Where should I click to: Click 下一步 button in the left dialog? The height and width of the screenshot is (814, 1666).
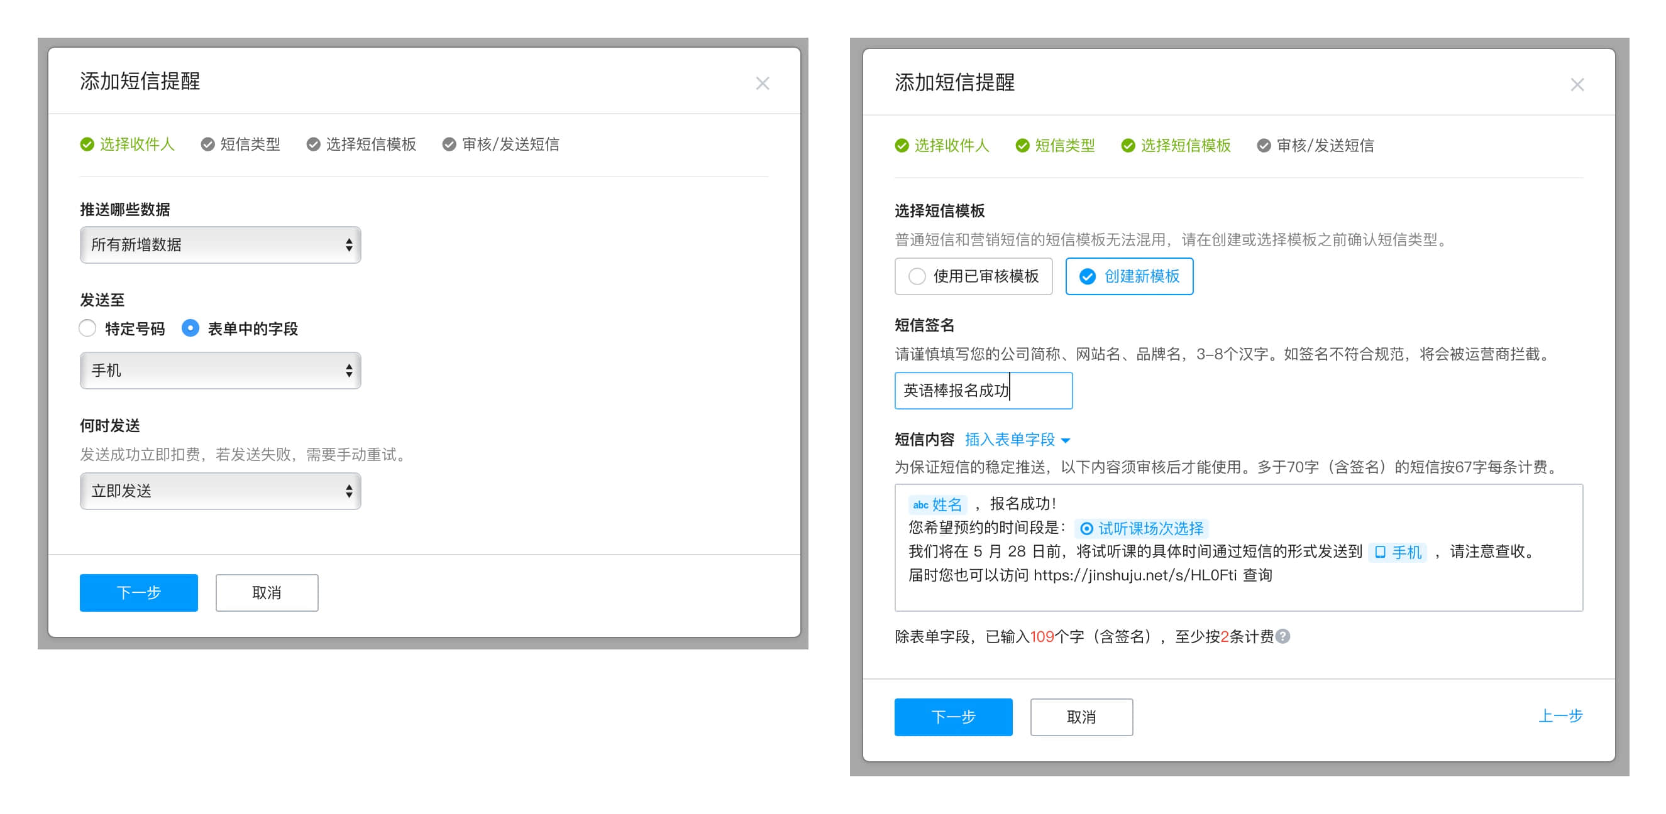click(138, 592)
